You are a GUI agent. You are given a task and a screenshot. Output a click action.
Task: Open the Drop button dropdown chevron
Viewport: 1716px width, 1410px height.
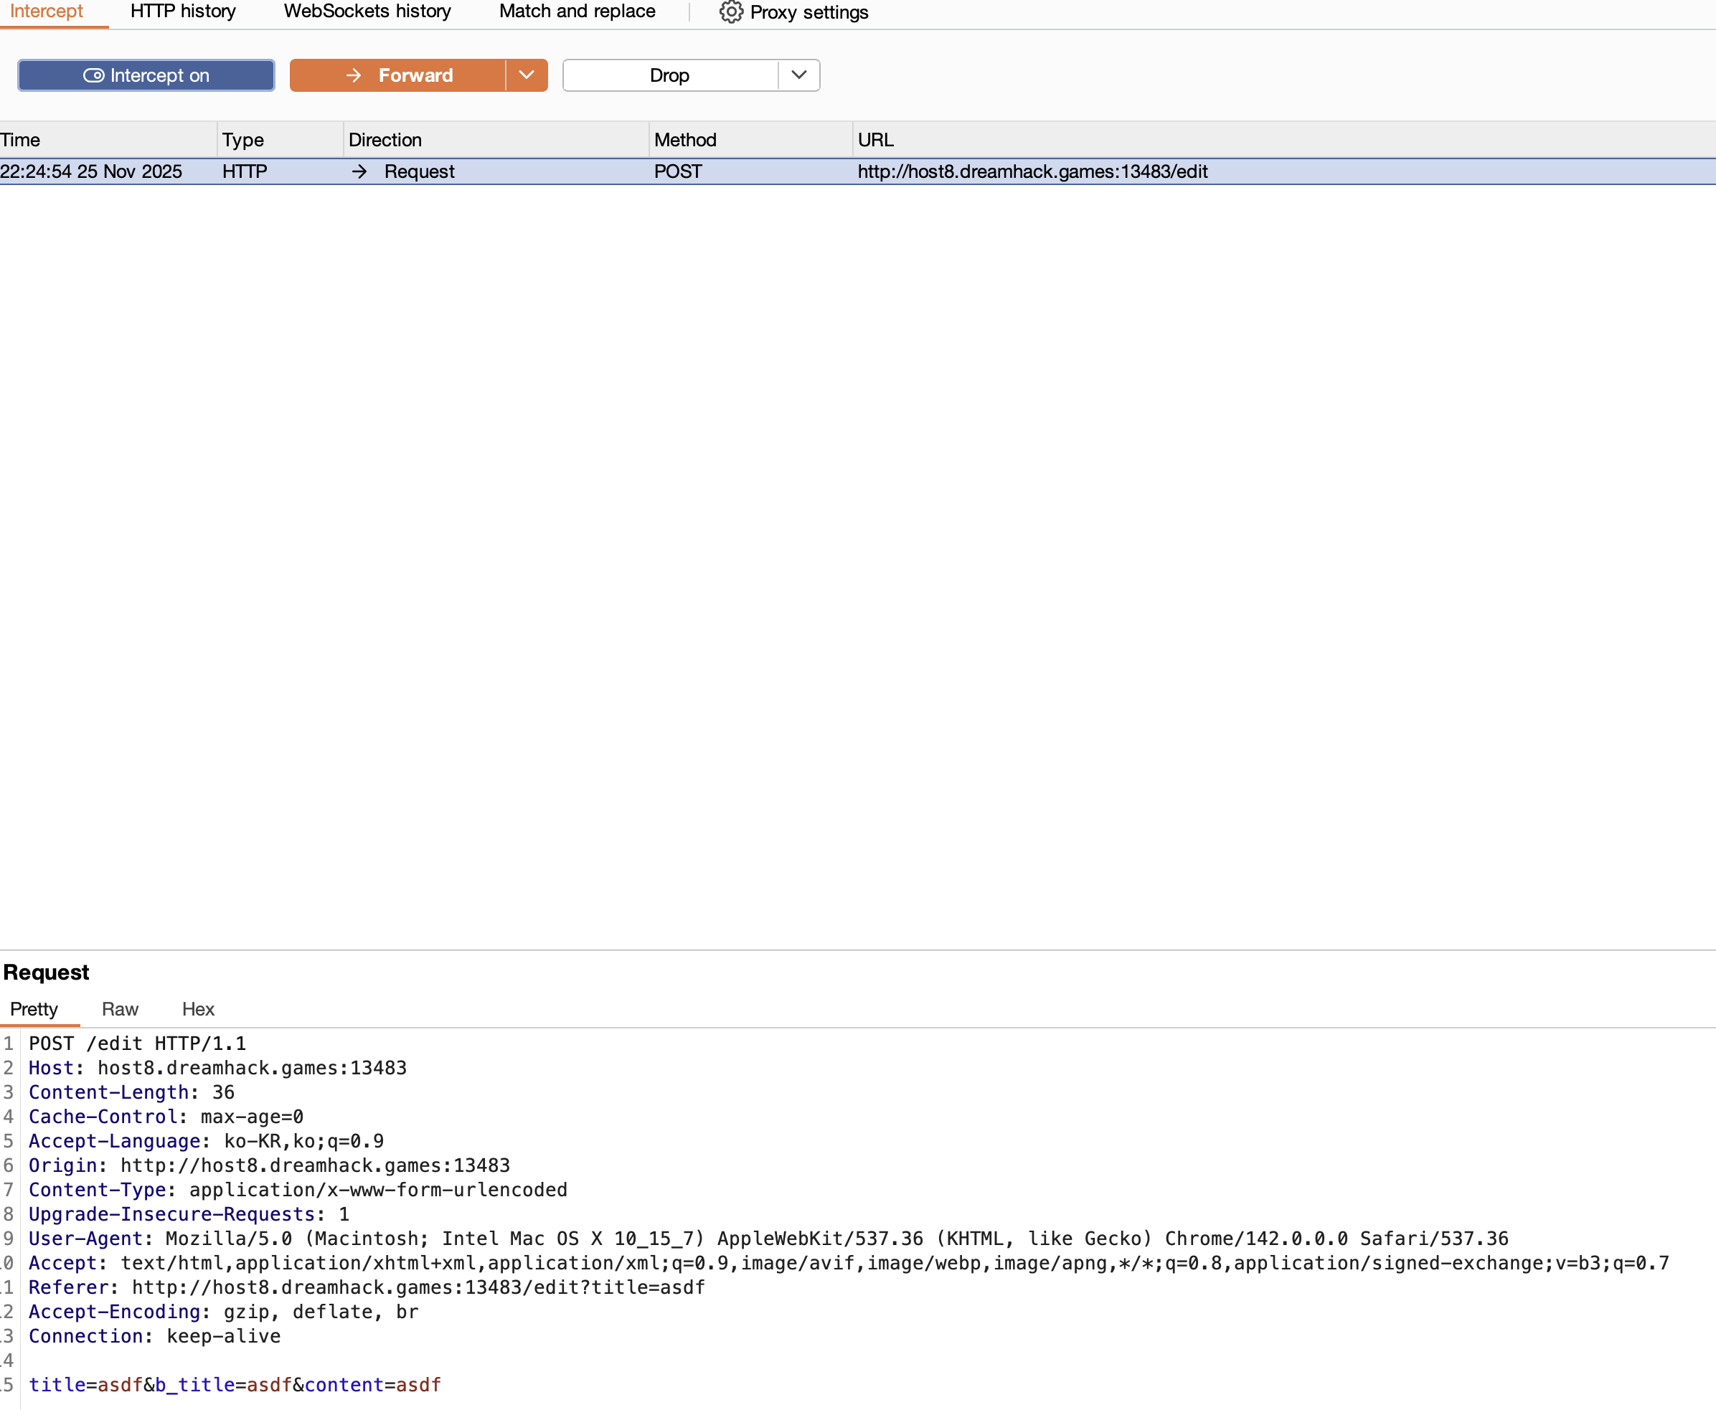pyautogui.click(x=798, y=75)
